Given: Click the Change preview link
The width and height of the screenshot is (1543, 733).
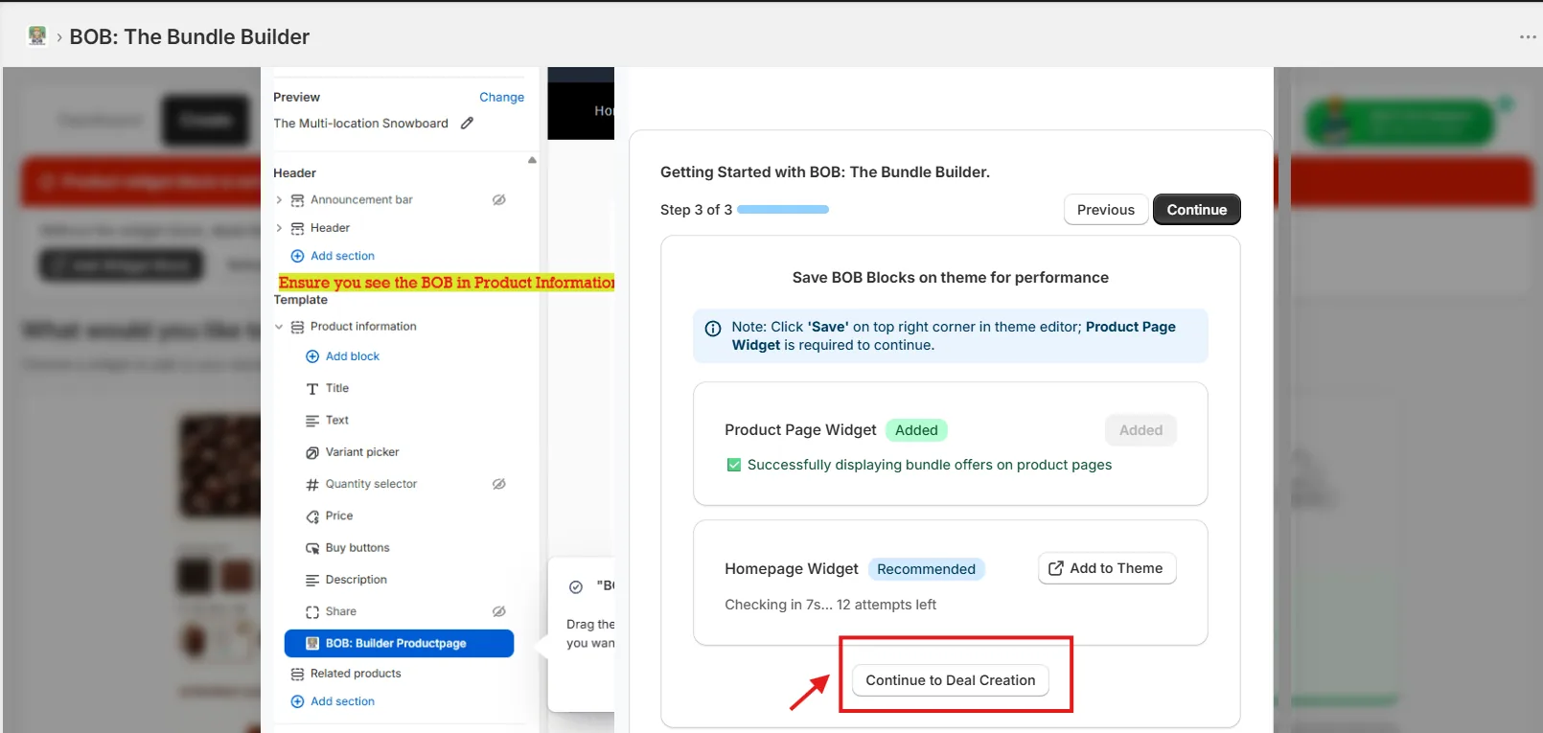Looking at the screenshot, I should pos(502,98).
